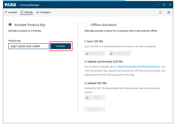
Task: Click the network icon beside Configure
Action: coord(38,12)
